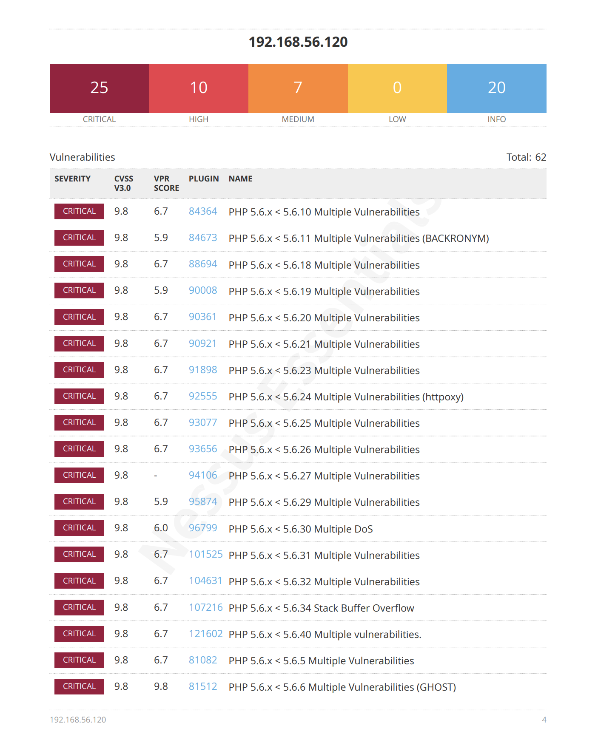Screen dimensions: 598x734
Task: Click the CRITICAL badge in plugin 93077 row
Action: [79, 422]
